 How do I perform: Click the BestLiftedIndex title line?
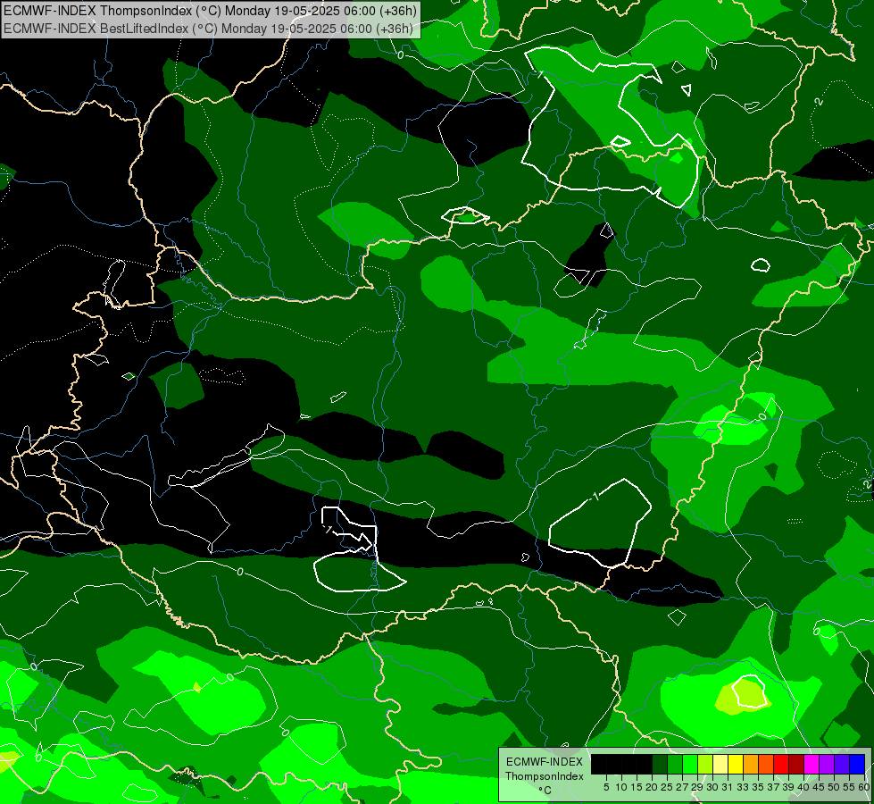(208, 28)
